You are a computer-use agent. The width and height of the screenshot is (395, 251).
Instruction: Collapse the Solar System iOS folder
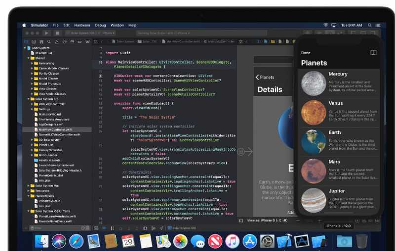pos(28,99)
